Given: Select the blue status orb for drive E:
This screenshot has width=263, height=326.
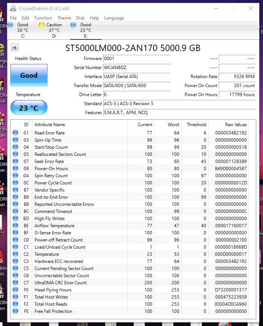Looking at the screenshot, I should [x=73, y=25].
